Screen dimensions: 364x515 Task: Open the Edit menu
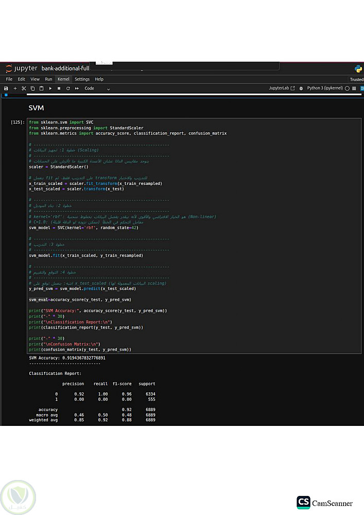(22, 79)
